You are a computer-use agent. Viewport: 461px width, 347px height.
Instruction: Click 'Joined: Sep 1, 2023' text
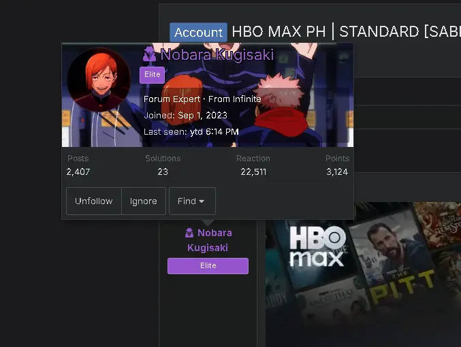(x=185, y=115)
